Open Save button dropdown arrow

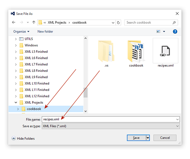tap(148, 138)
